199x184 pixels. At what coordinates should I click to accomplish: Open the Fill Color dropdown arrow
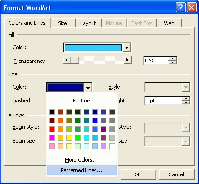tap(126, 47)
